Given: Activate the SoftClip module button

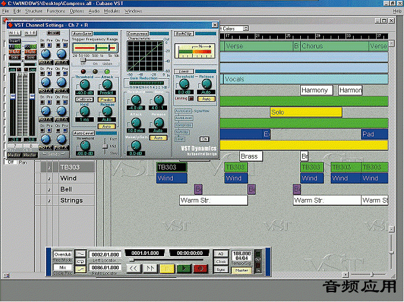Looking at the screenshot, I should [x=184, y=33].
